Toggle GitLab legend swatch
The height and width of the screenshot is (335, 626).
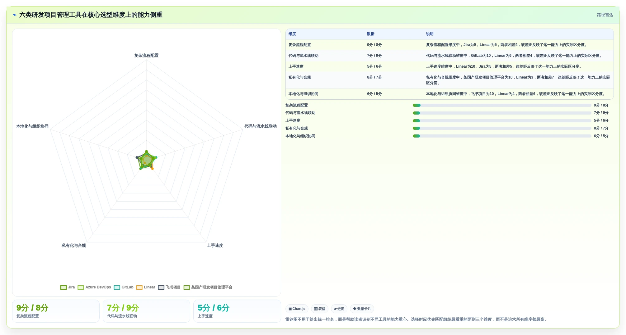[117, 287]
